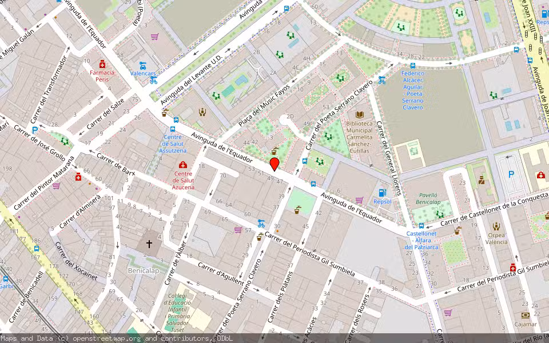Screen dimensions: 549x343
Task: Select Carrer de Castellonet de la Conquesta label
Action: coord(494,209)
